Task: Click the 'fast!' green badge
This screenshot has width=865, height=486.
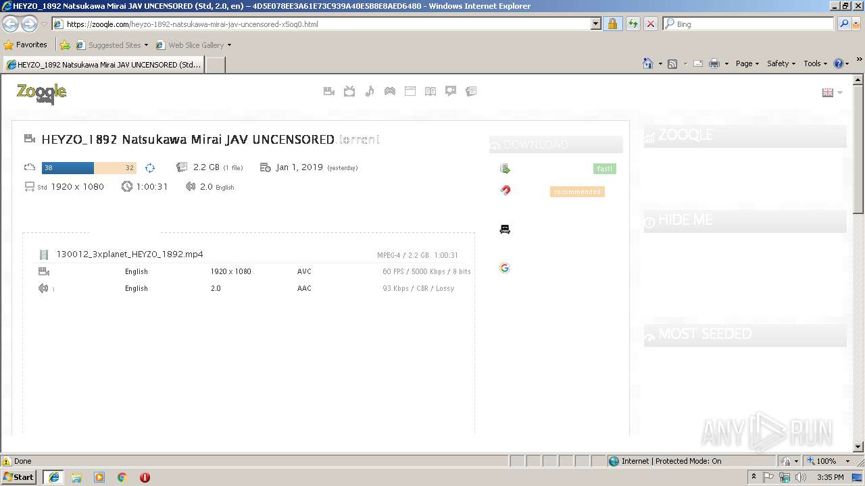Action: coord(605,169)
